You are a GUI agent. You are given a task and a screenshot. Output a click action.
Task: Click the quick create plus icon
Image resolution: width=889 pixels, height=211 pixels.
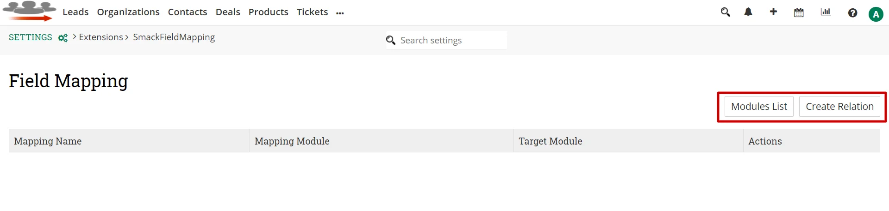pyautogui.click(x=773, y=12)
